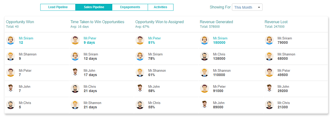Click Mr.Chris's avatar beside 138000 revenue
Viewport: 333px width, 119px height.
pos(204,56)
